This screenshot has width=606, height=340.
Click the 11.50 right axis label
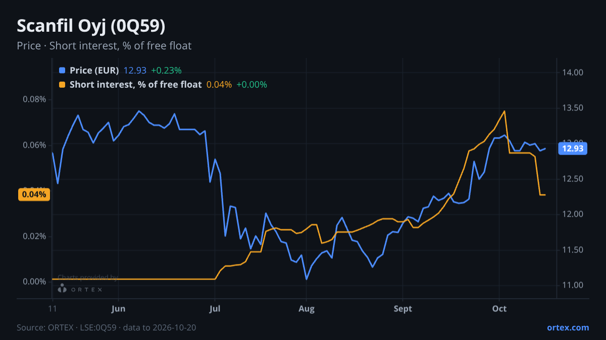pyautogui.click(x=572, y=250)
